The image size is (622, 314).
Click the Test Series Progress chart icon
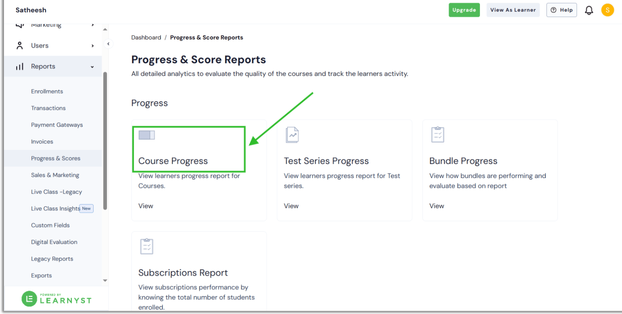click(292, 135)
